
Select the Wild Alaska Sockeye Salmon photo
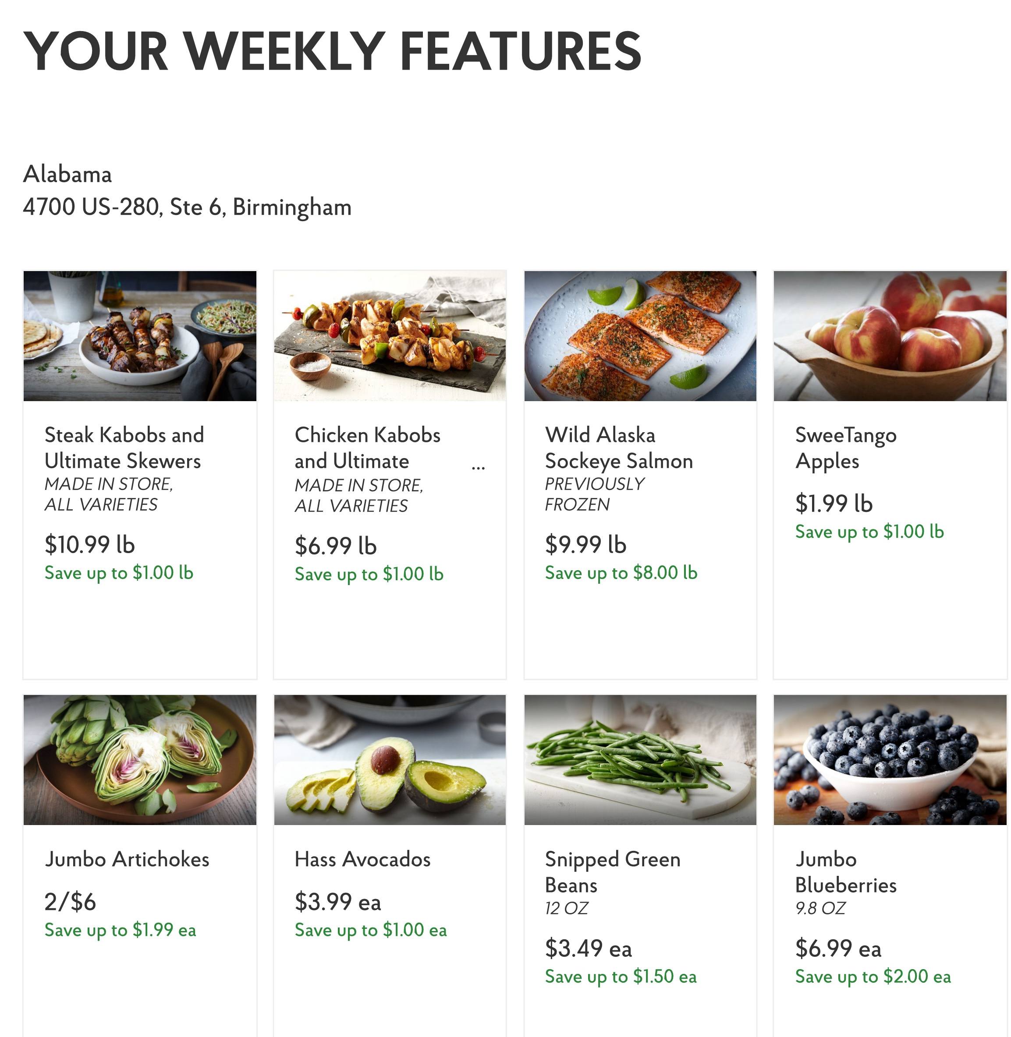pos(640,336)
